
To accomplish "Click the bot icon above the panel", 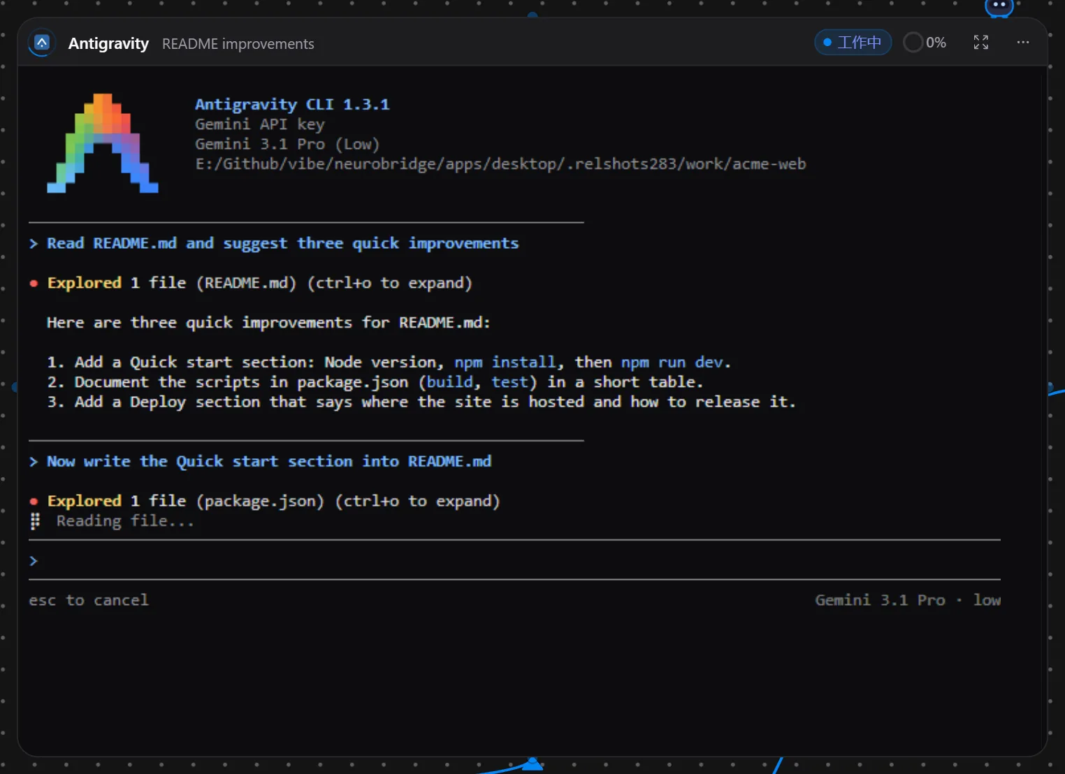I will point(999,6).
